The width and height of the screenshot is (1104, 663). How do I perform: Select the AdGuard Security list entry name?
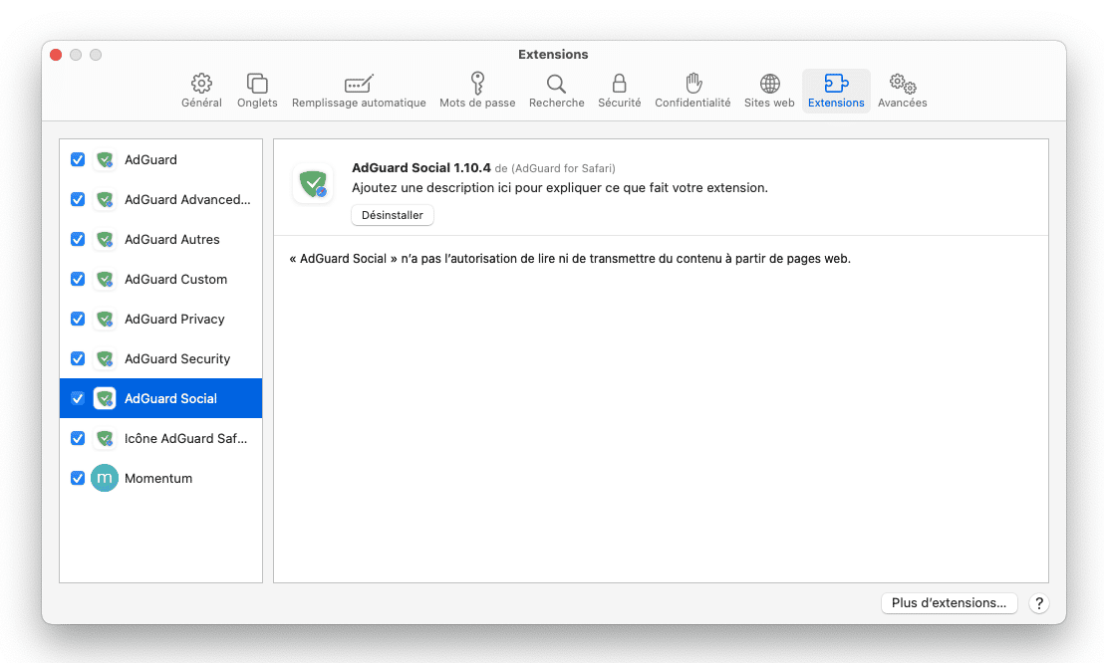(x=177, y=359)
